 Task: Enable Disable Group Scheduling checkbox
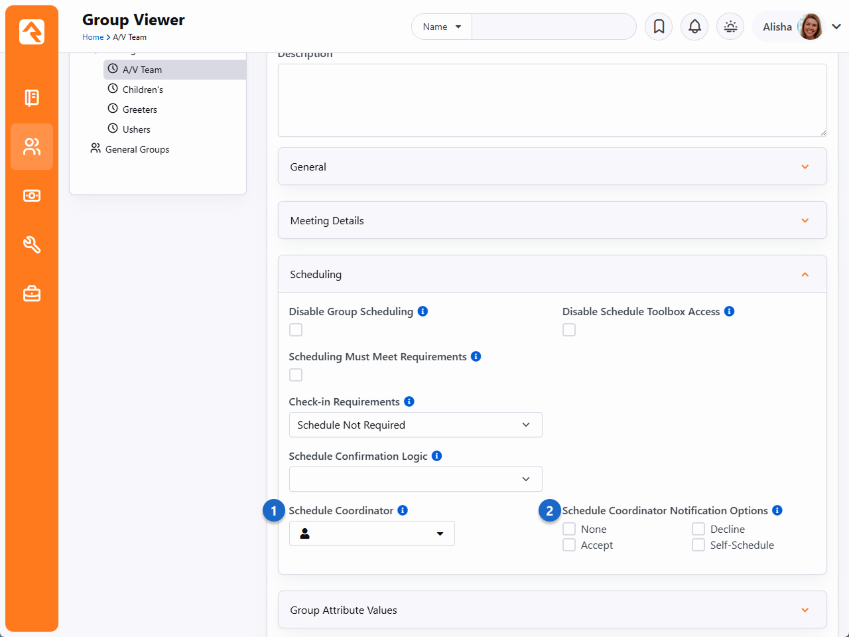pos(296,330)
